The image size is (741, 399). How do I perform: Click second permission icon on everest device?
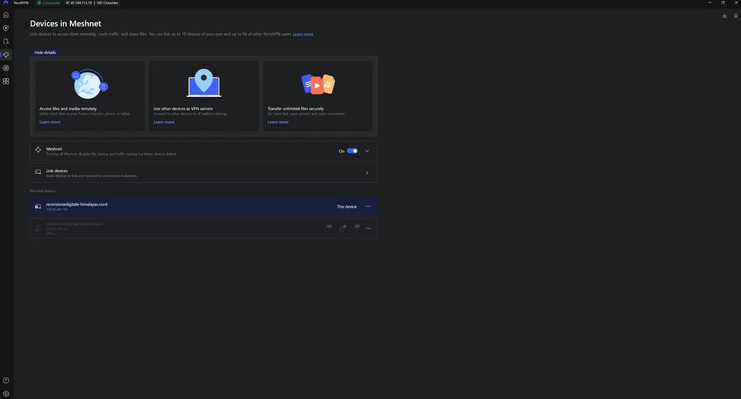coord(343,228)
